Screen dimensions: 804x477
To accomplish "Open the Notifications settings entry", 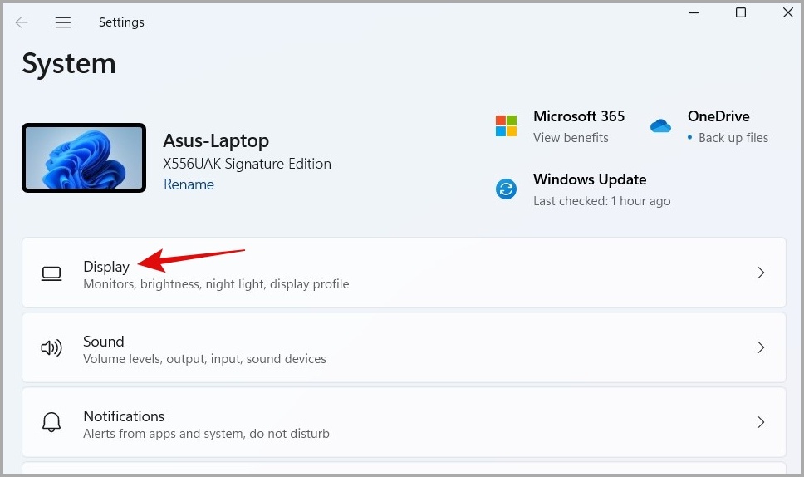I will [x=404, y=422].
